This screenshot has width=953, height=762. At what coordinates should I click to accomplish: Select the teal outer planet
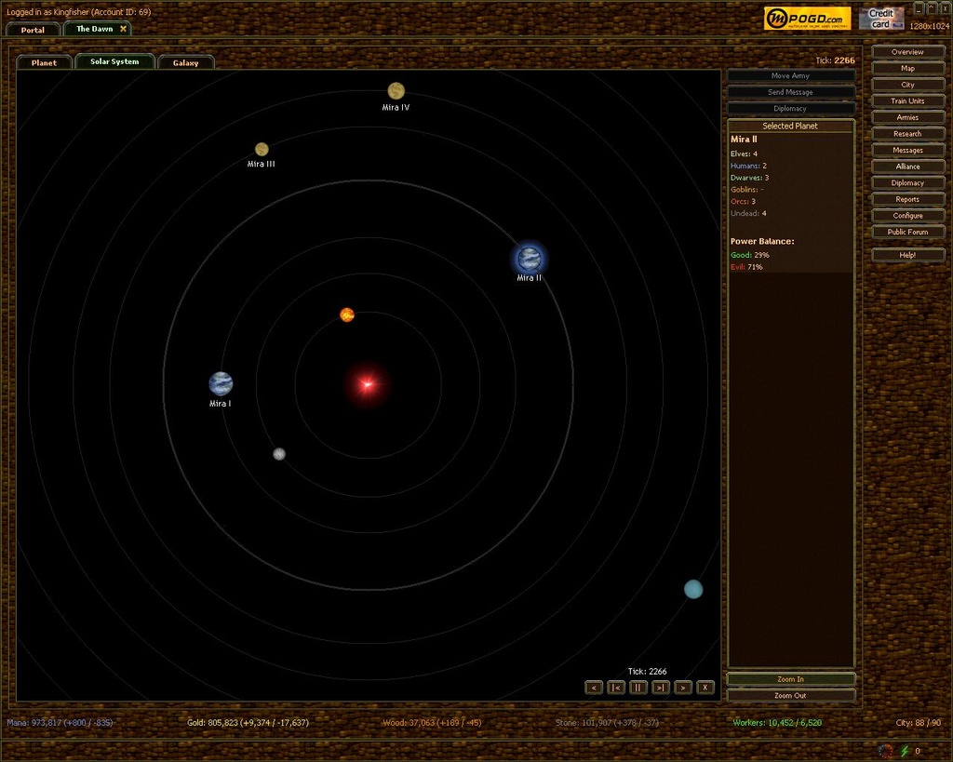[693, 589]
